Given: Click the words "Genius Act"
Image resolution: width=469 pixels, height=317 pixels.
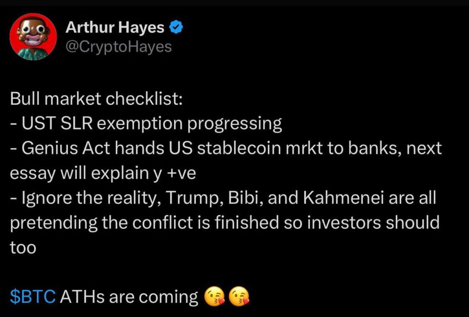Looking at the screenshot, I should click(55, 149).
